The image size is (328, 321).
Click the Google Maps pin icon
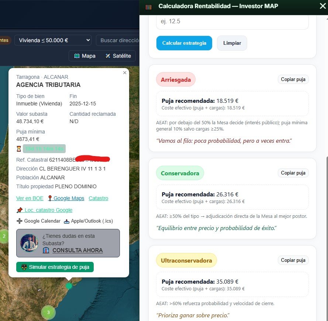tap(49, 198)
